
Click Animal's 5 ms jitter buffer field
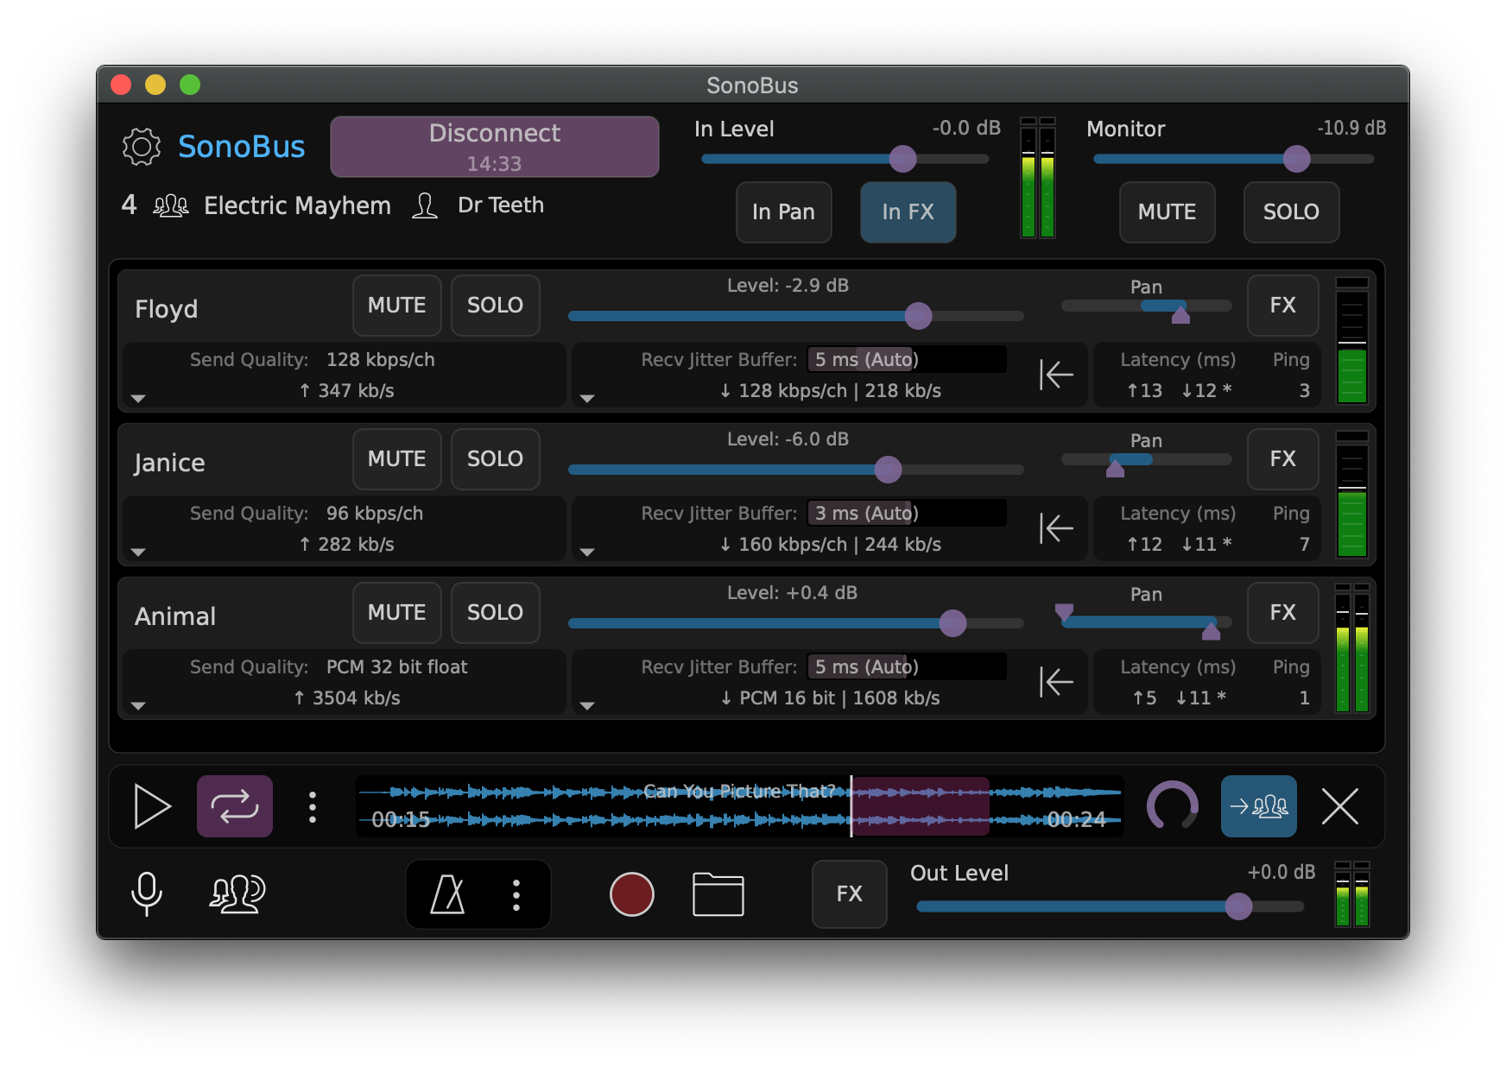click(x=907, y=666)
